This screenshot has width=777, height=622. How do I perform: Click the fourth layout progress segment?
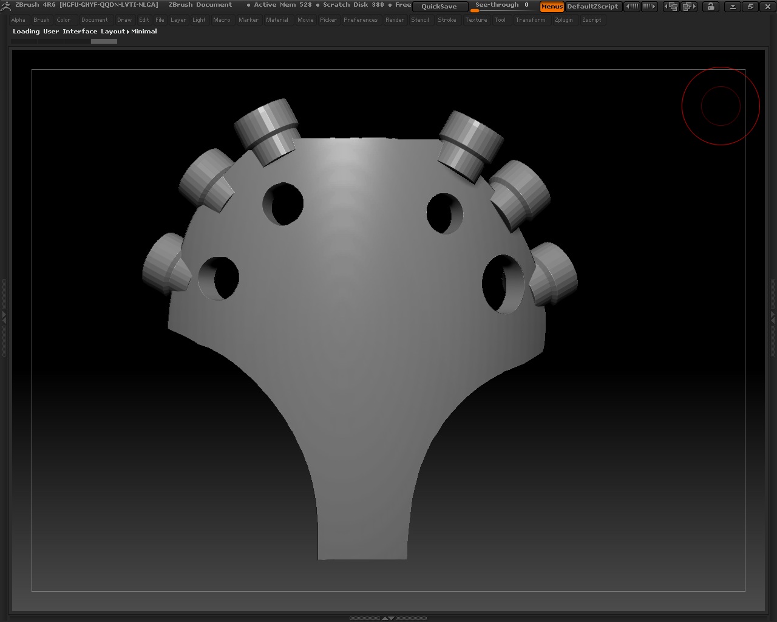click(104, 41)
